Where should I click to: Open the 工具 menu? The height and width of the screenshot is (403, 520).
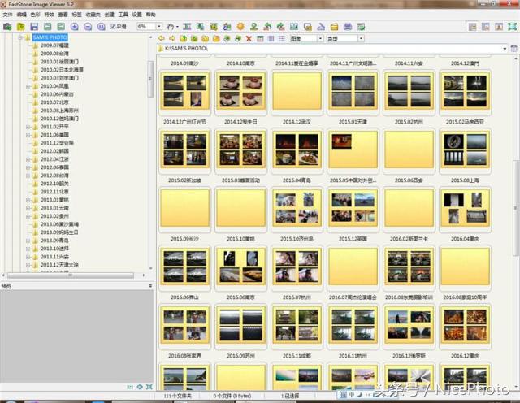coord(123,15)
